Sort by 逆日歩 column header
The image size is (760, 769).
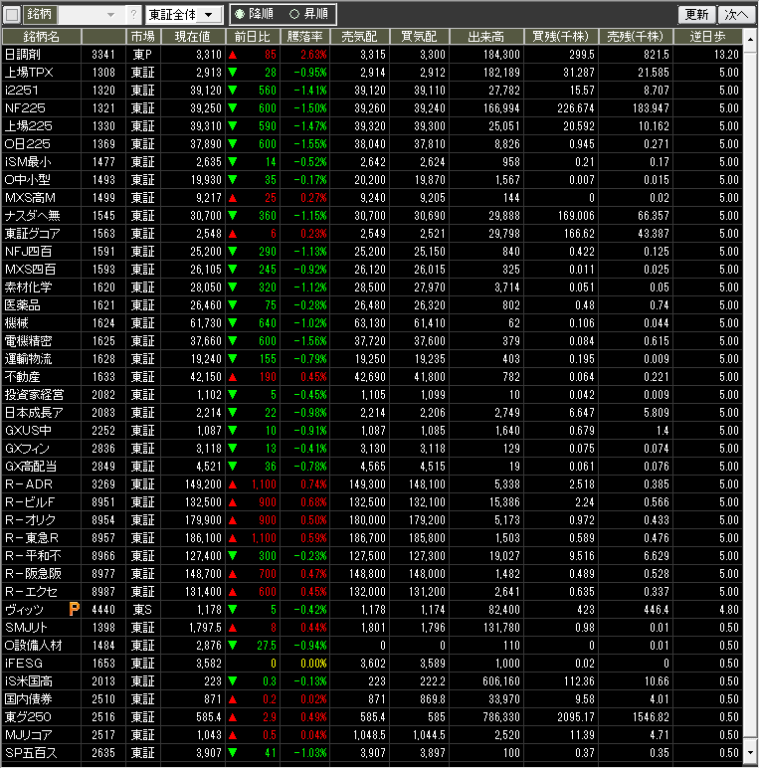(707, 36)
